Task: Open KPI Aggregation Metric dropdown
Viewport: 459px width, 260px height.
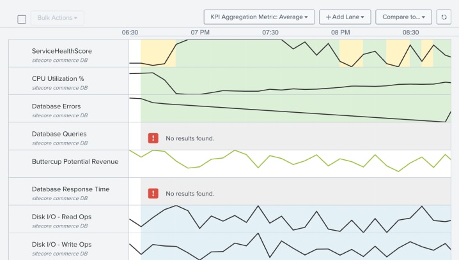Action: [258, 17]
